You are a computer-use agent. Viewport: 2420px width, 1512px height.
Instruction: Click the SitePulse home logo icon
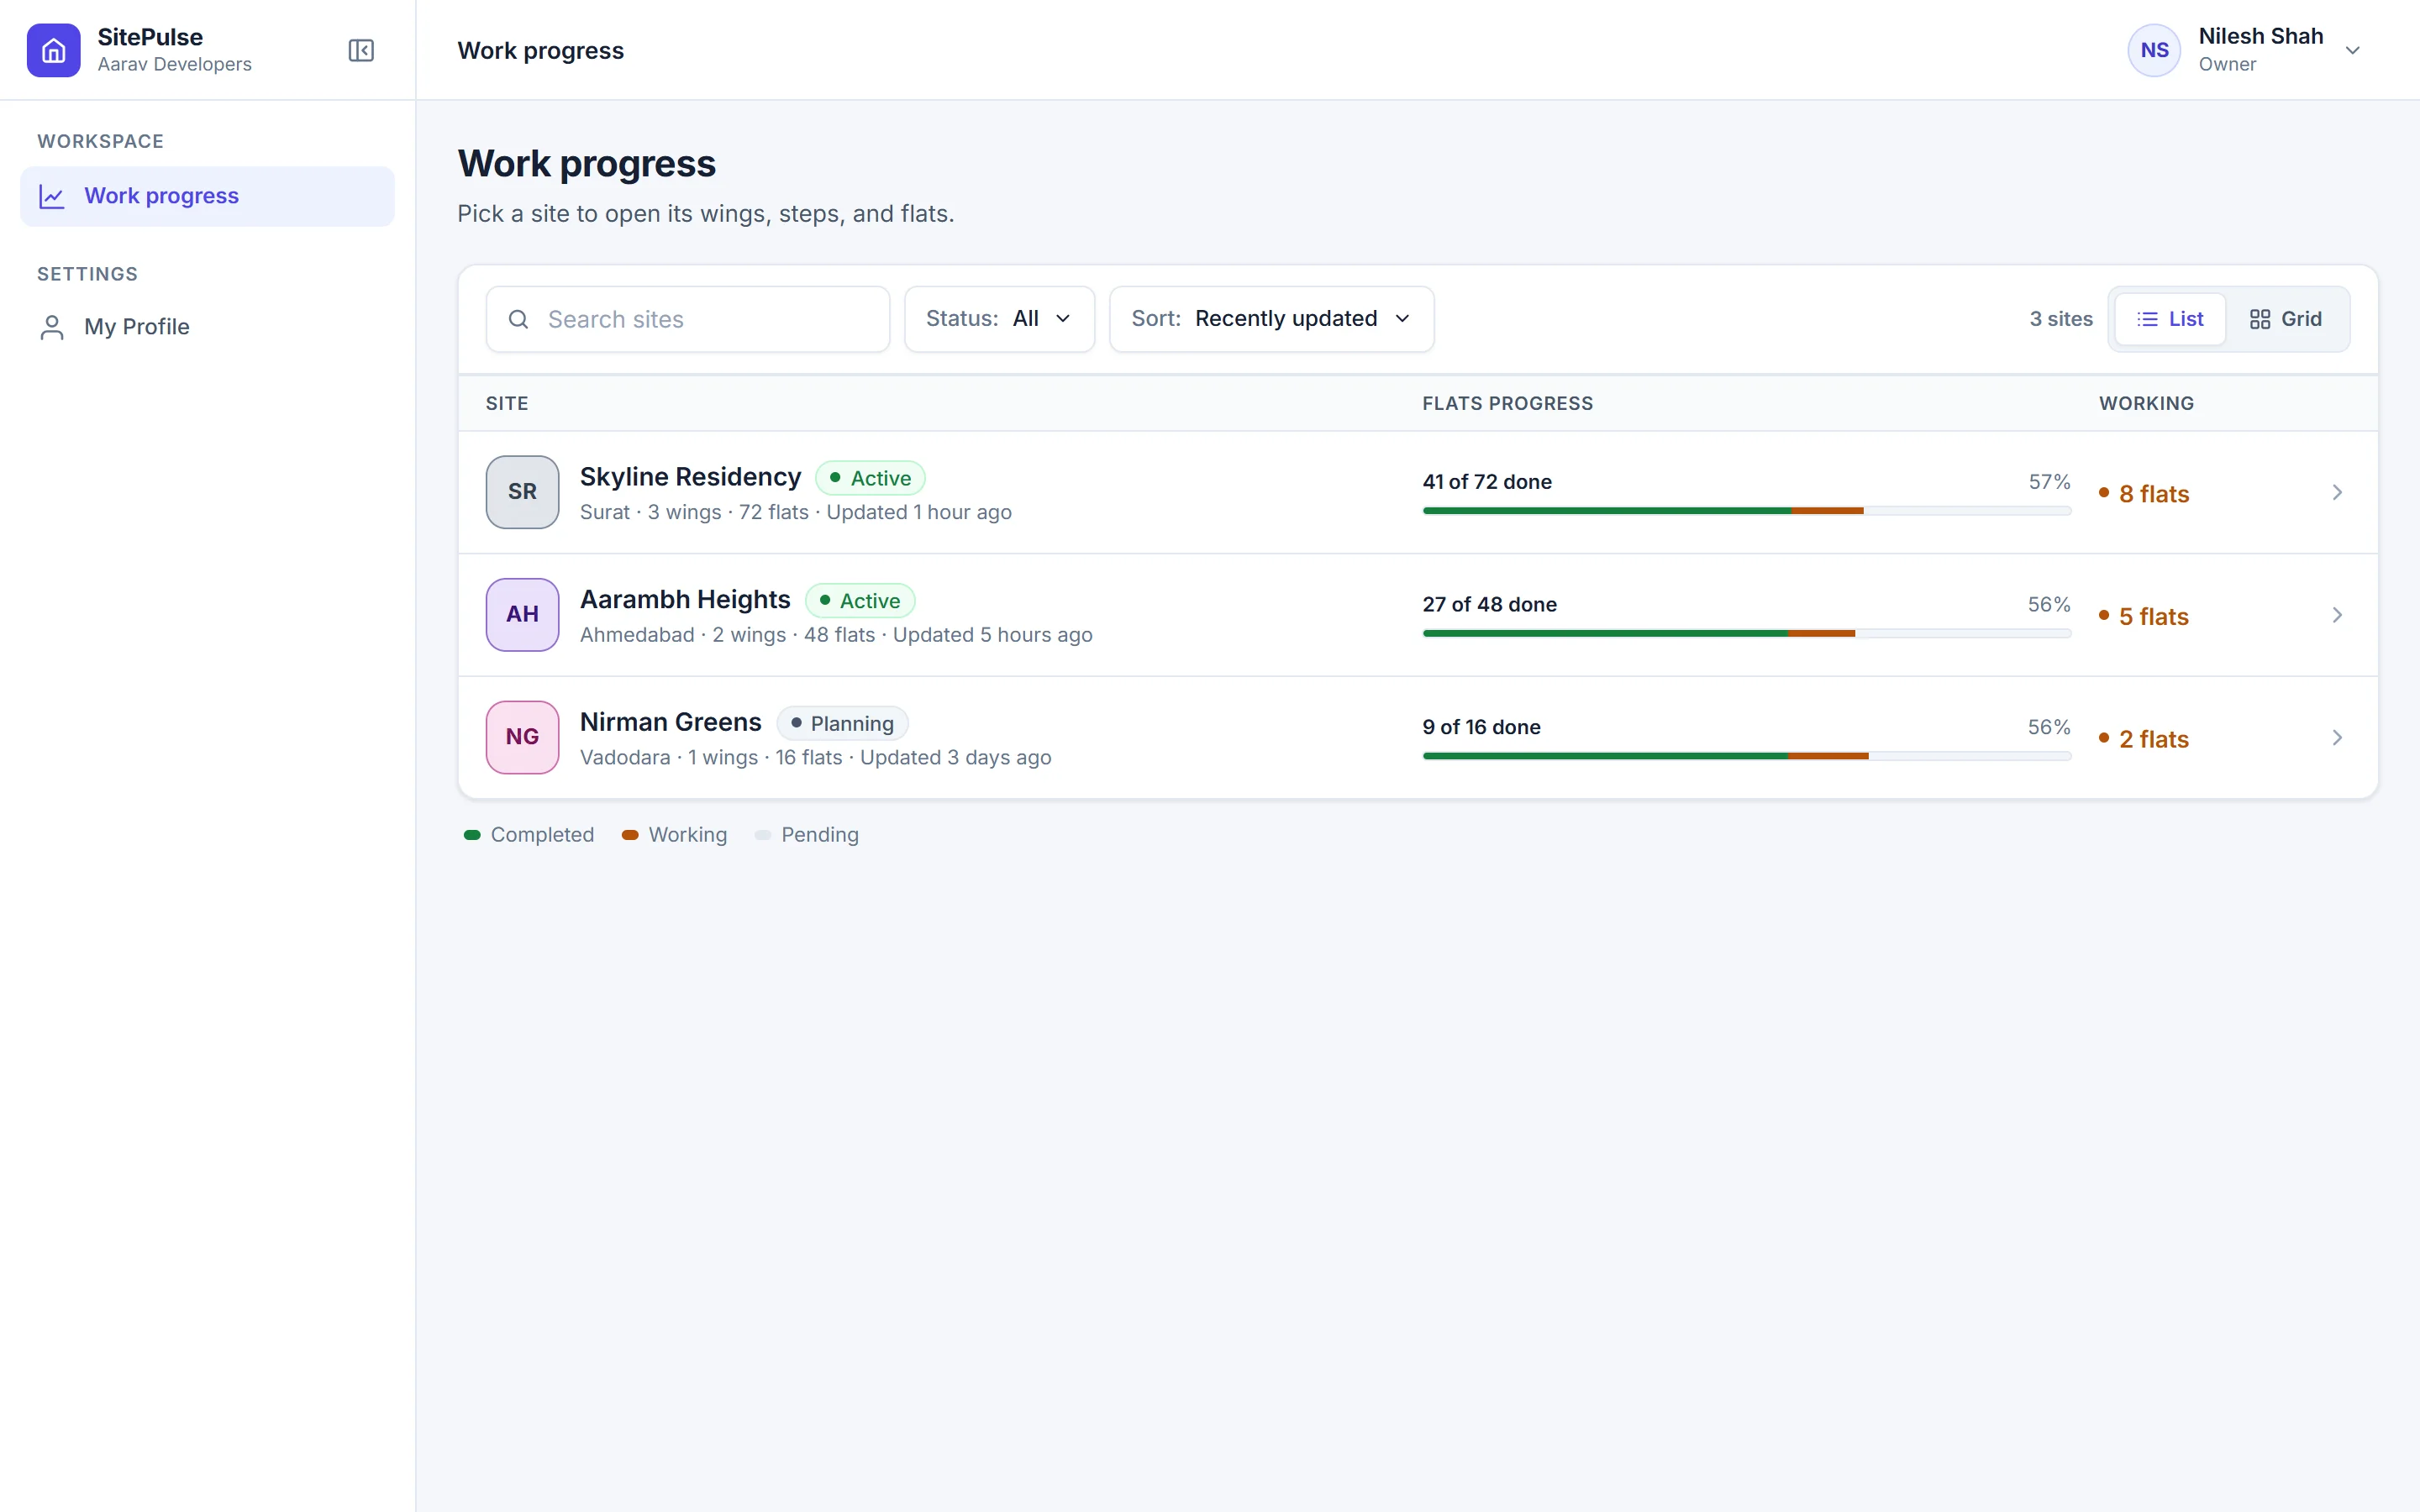(x=54, y=50)
